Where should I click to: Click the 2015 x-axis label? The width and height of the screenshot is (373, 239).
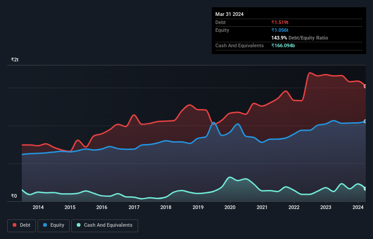click(x=70, y=207)
